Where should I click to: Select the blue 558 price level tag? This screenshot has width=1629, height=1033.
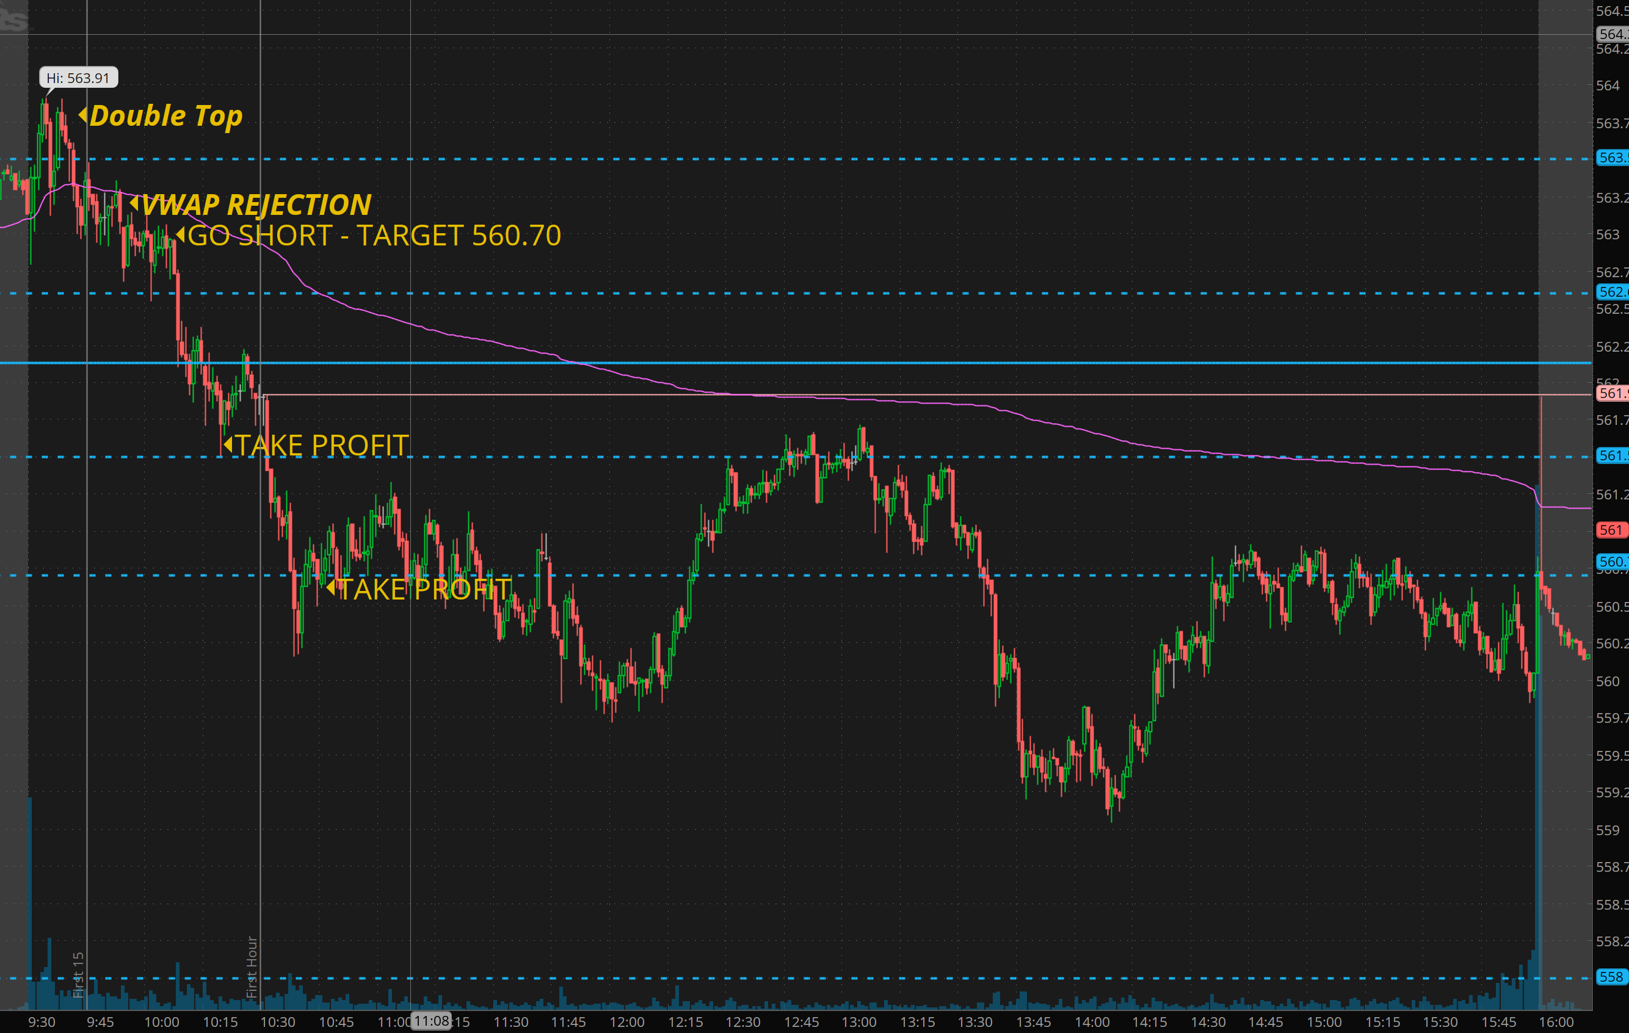[1611, 977]
